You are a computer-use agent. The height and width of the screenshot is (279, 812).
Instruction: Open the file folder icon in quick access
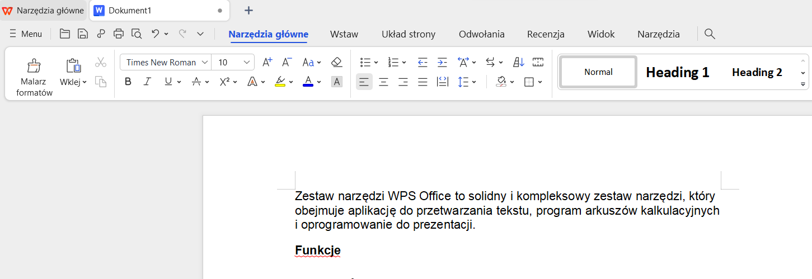click(x=65, y=34)
